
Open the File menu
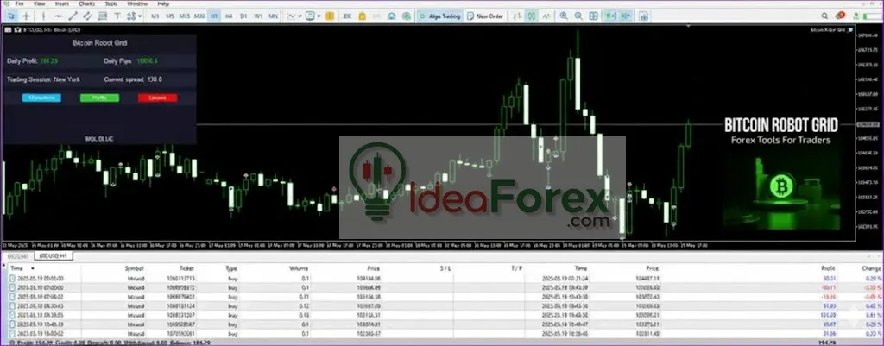(x=19, y=3)
